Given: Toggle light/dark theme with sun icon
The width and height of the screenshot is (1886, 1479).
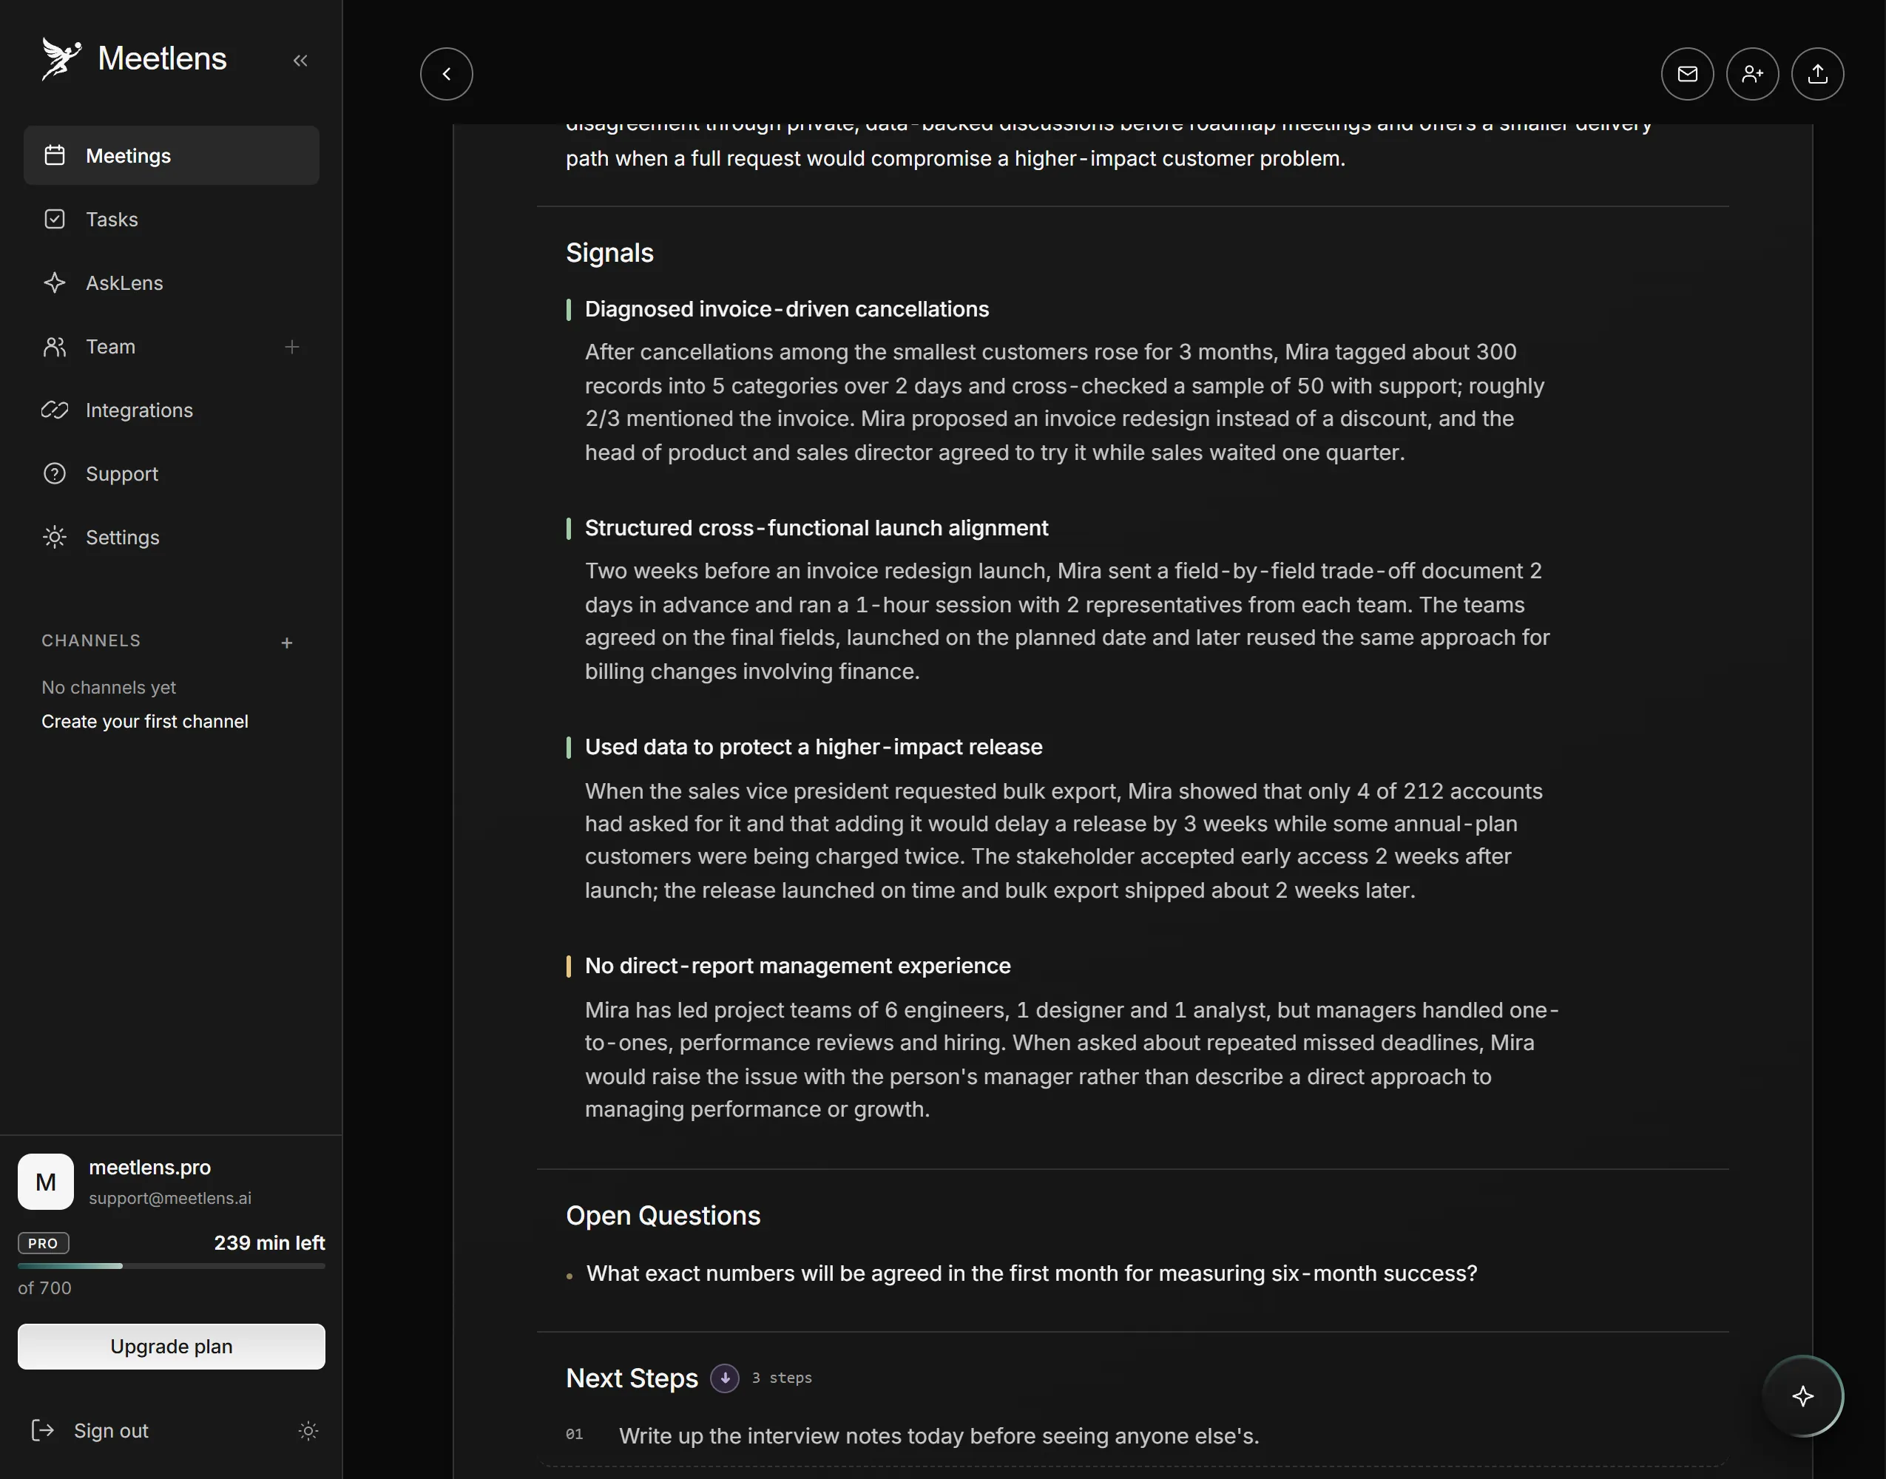Looking at the screenshot, I should 308,1430.
